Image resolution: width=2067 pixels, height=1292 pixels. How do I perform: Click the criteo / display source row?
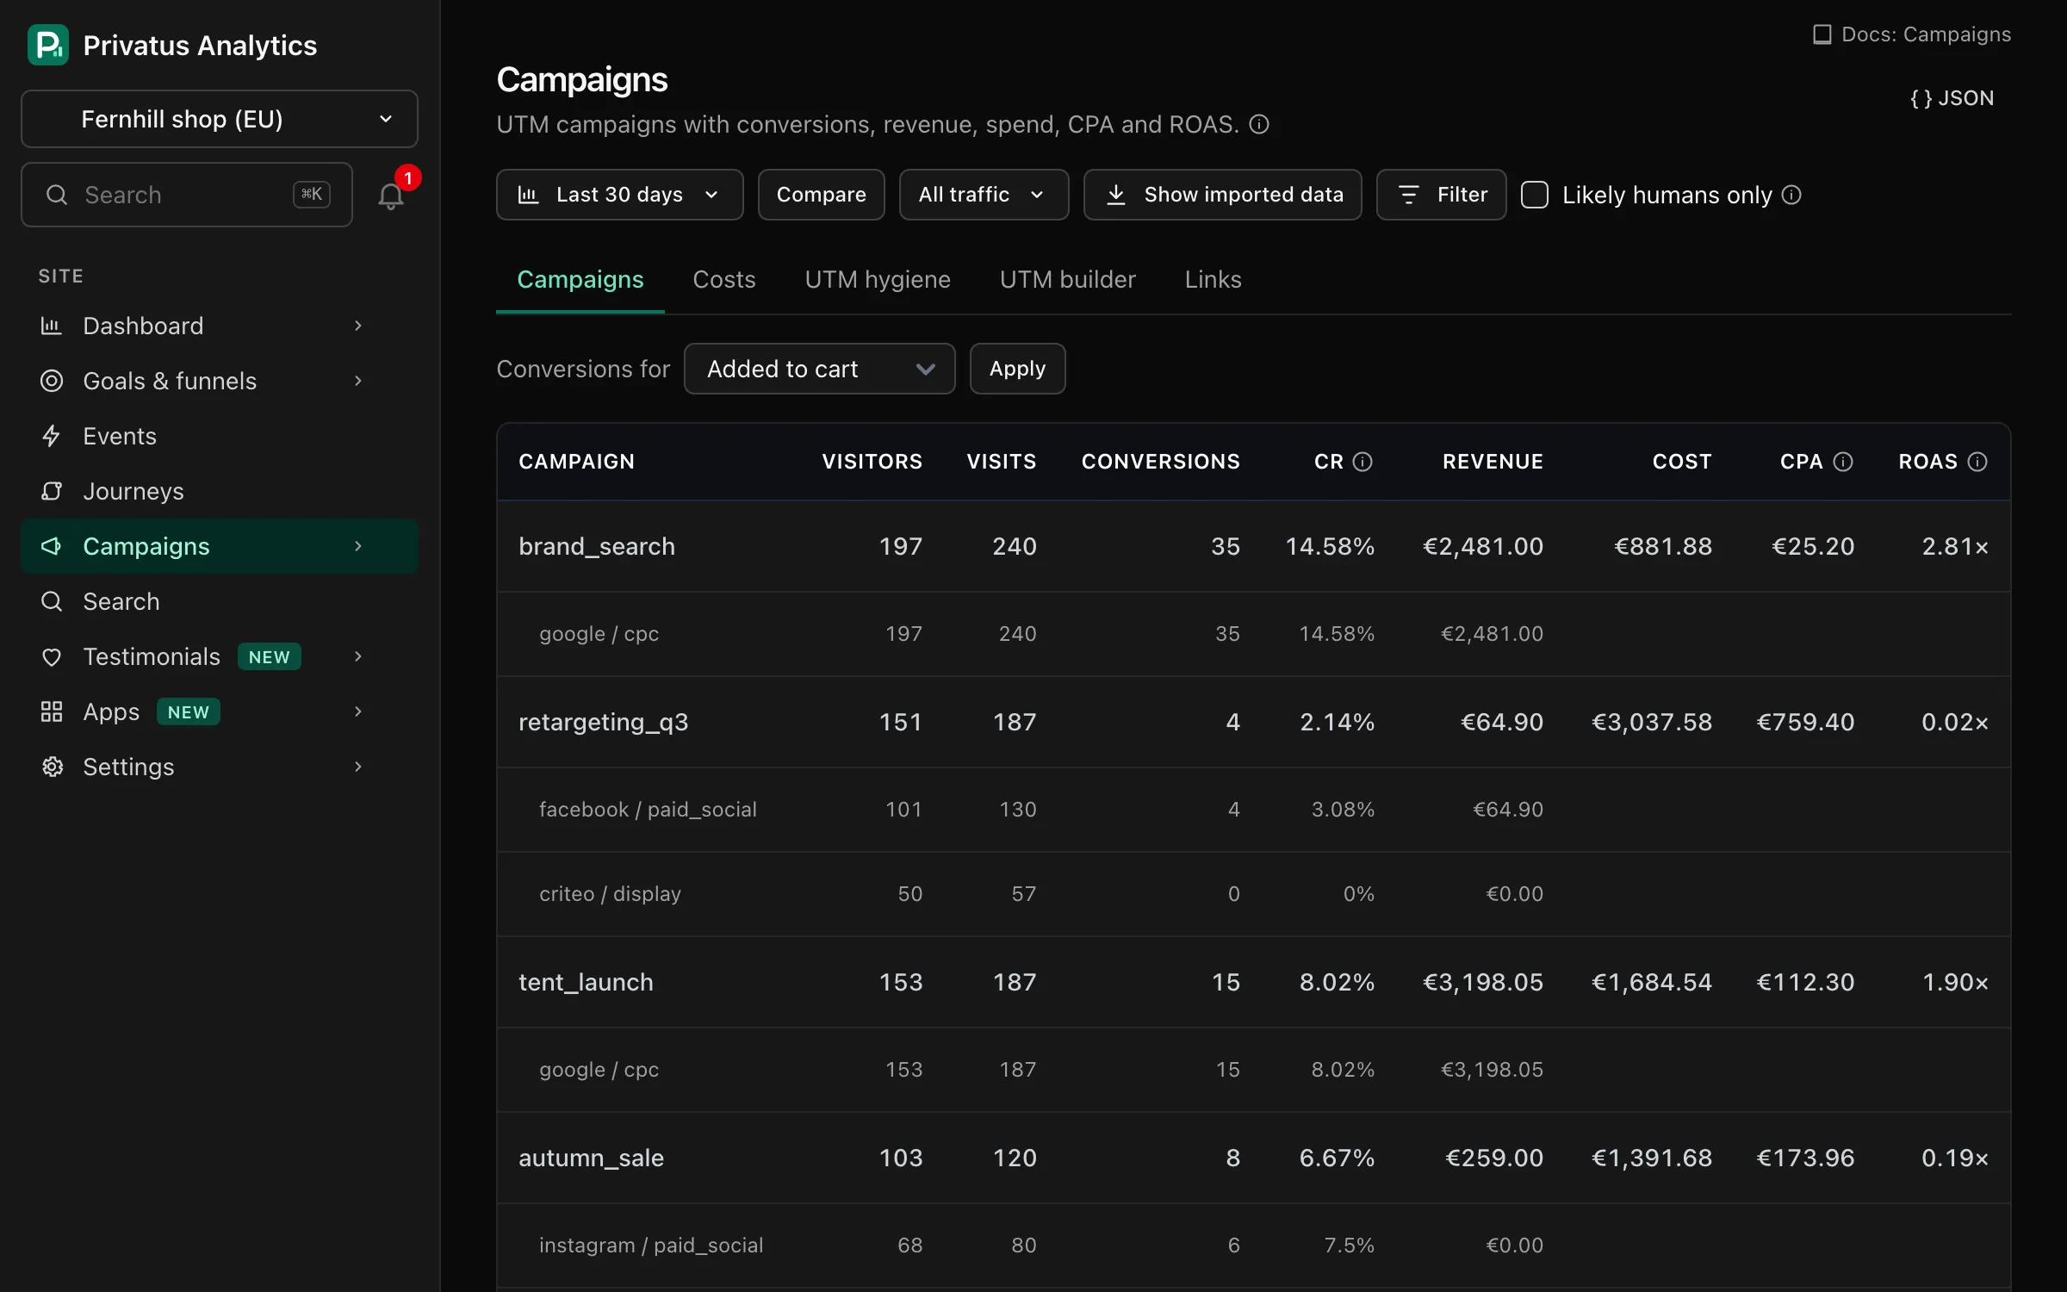(1254, 894)
